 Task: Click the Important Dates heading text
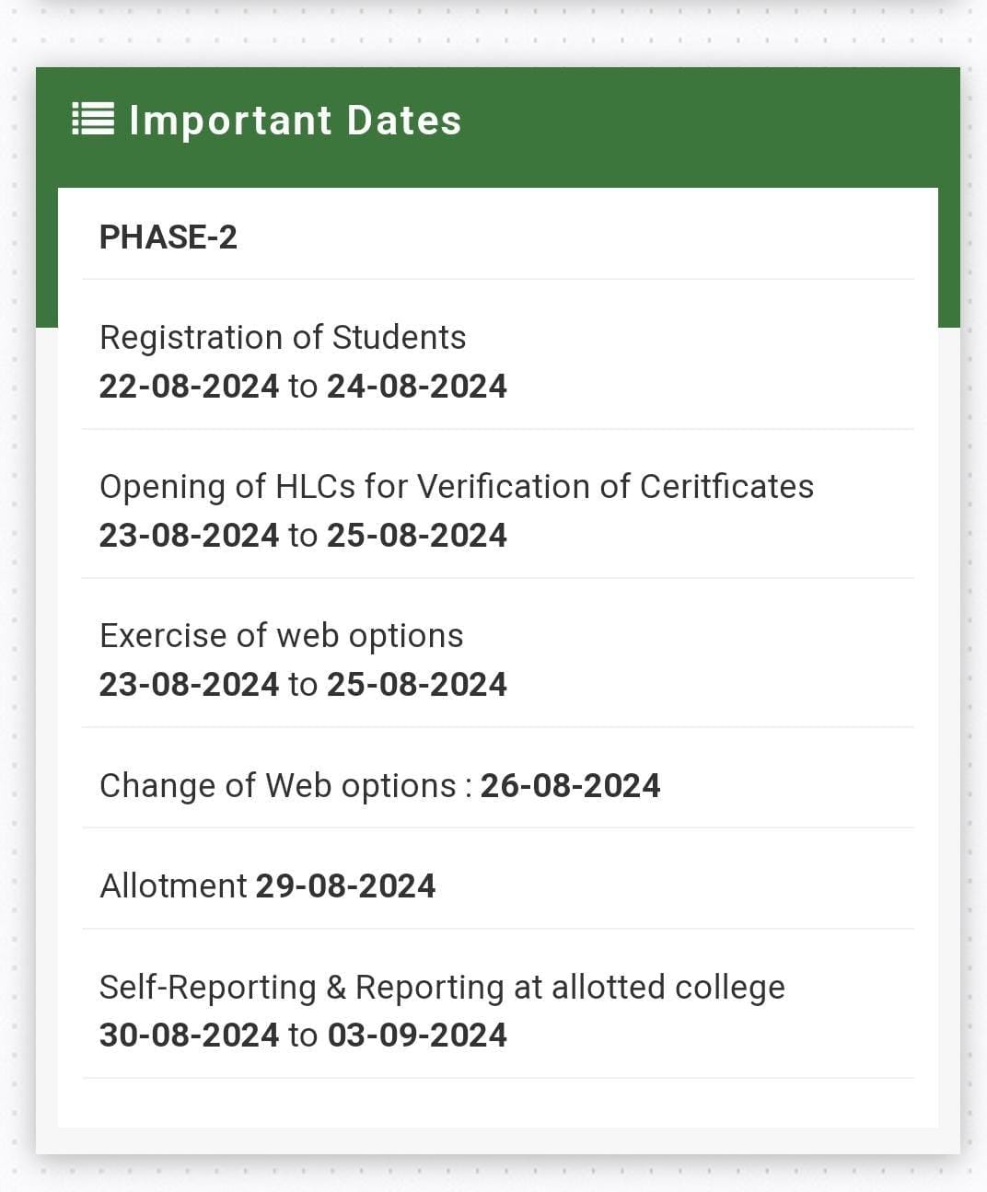pyautogui.click(x=295, y=121)
